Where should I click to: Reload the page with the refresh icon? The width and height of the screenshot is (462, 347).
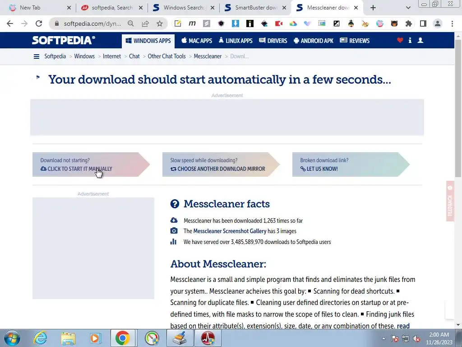coord(39,23)
